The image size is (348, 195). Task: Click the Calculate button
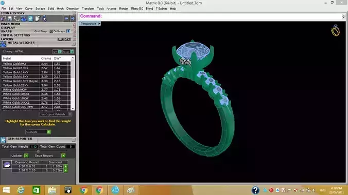pos(38,132)
